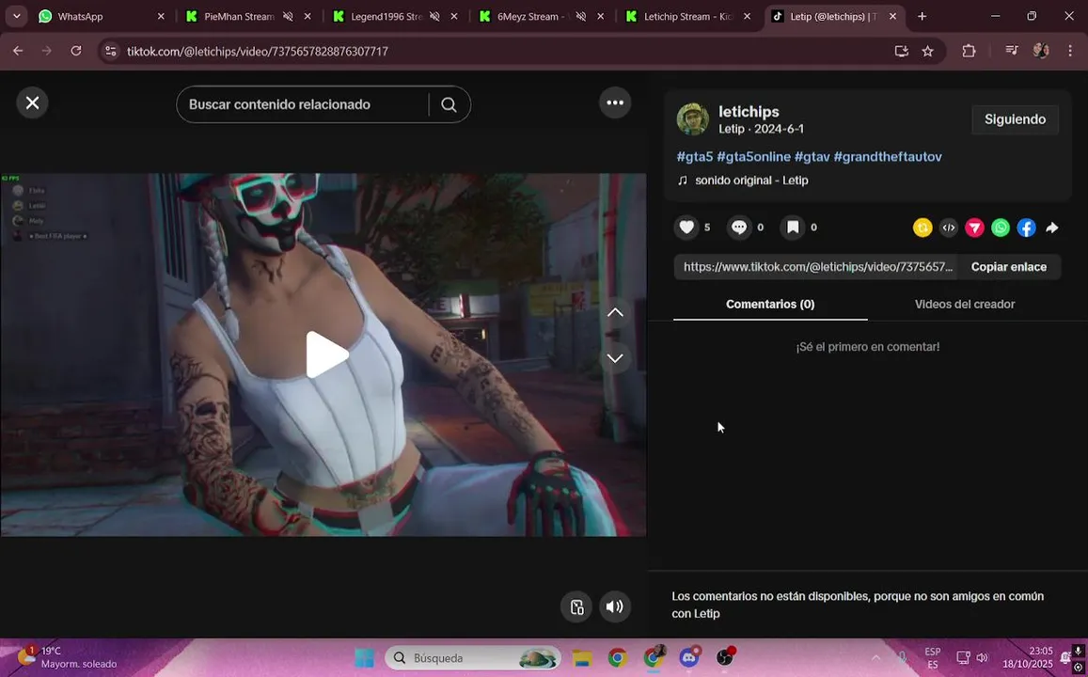Open more share options arrow

click(x=1052, y=228)
